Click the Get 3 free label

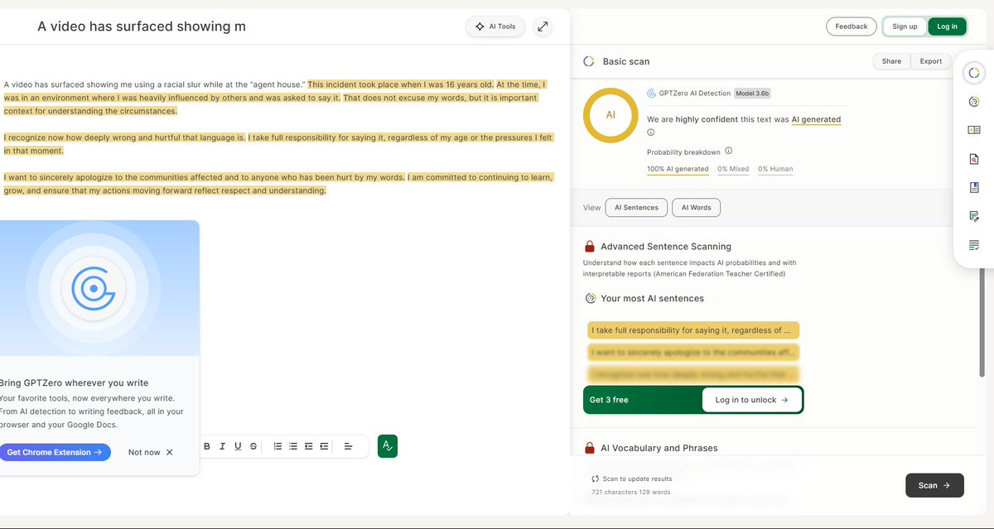click(609, 400)
